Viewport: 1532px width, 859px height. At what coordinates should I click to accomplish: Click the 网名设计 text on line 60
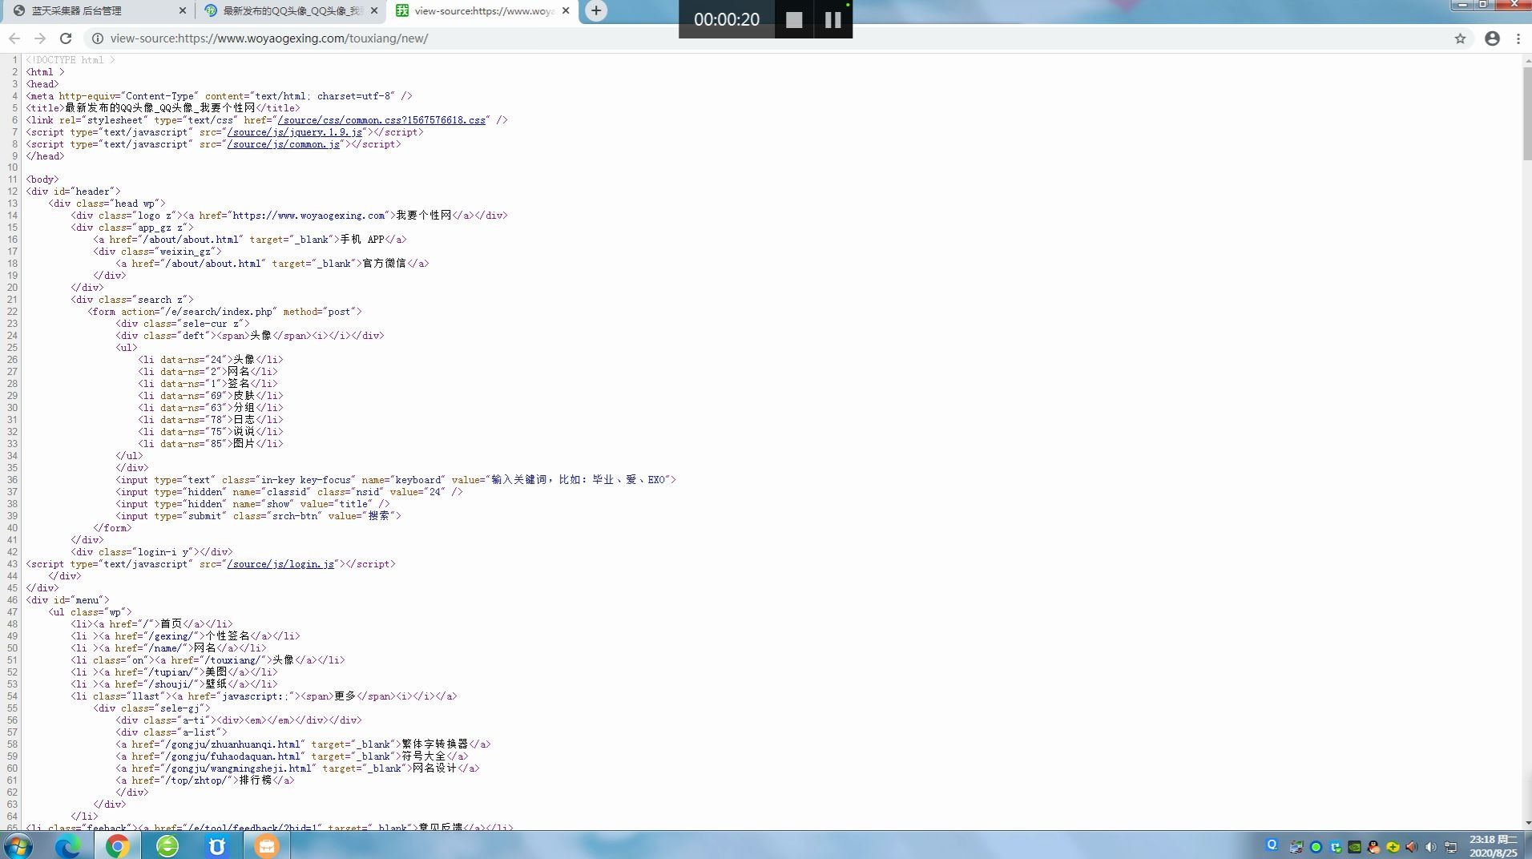[435, 768]
